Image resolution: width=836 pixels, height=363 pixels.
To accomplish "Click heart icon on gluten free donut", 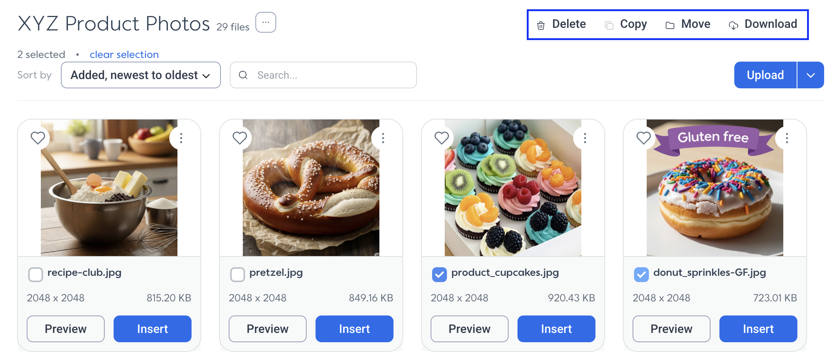I will coord(644,138).
